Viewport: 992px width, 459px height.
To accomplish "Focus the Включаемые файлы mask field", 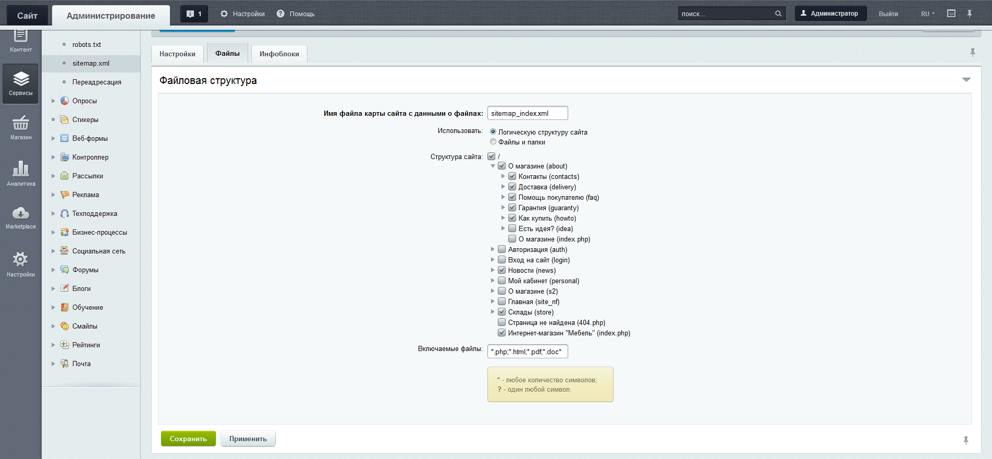I will (x=528, y=352).
